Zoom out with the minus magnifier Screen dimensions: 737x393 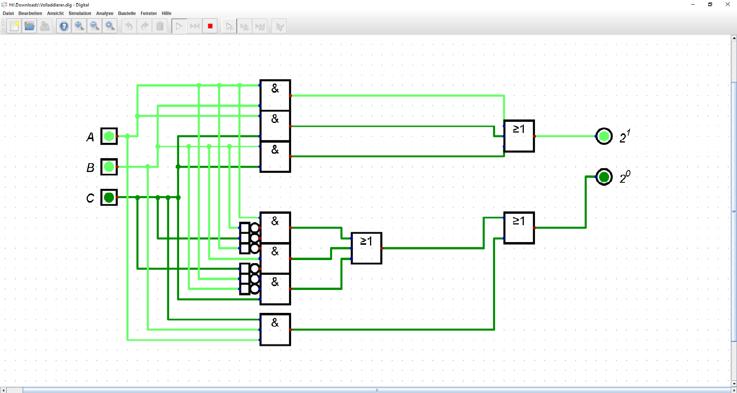coord(95,26)
